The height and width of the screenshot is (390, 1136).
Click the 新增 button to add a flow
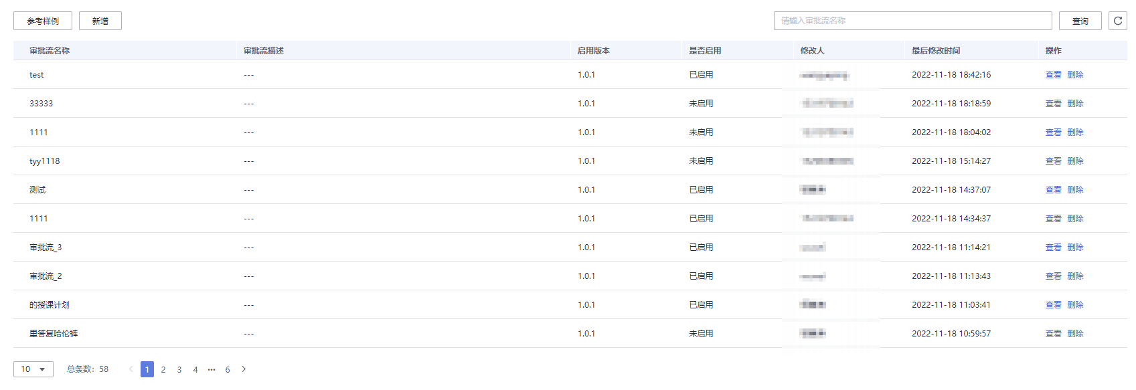pyautogui.click(x=100, y=21)
